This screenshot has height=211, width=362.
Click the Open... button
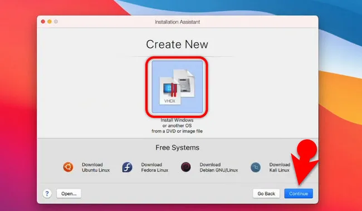[x=69, y=193]
